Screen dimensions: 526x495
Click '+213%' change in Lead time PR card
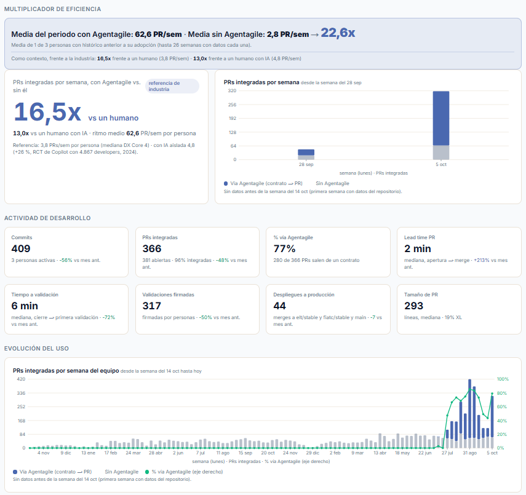482,260
